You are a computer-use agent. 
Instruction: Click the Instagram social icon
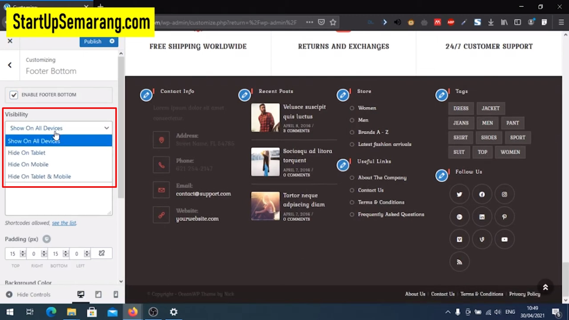point(504,194)
